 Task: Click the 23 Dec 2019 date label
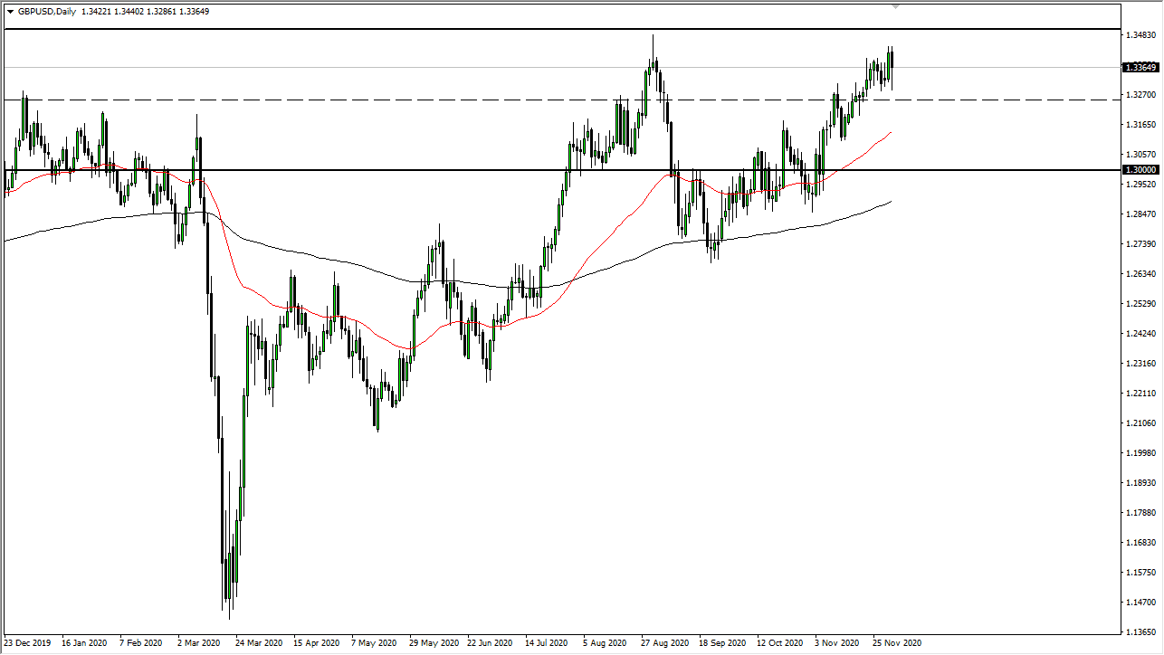(27, 643)
